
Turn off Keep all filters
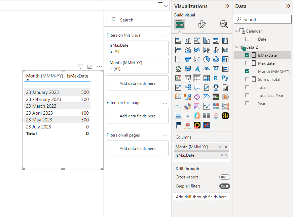click(225, 186)
